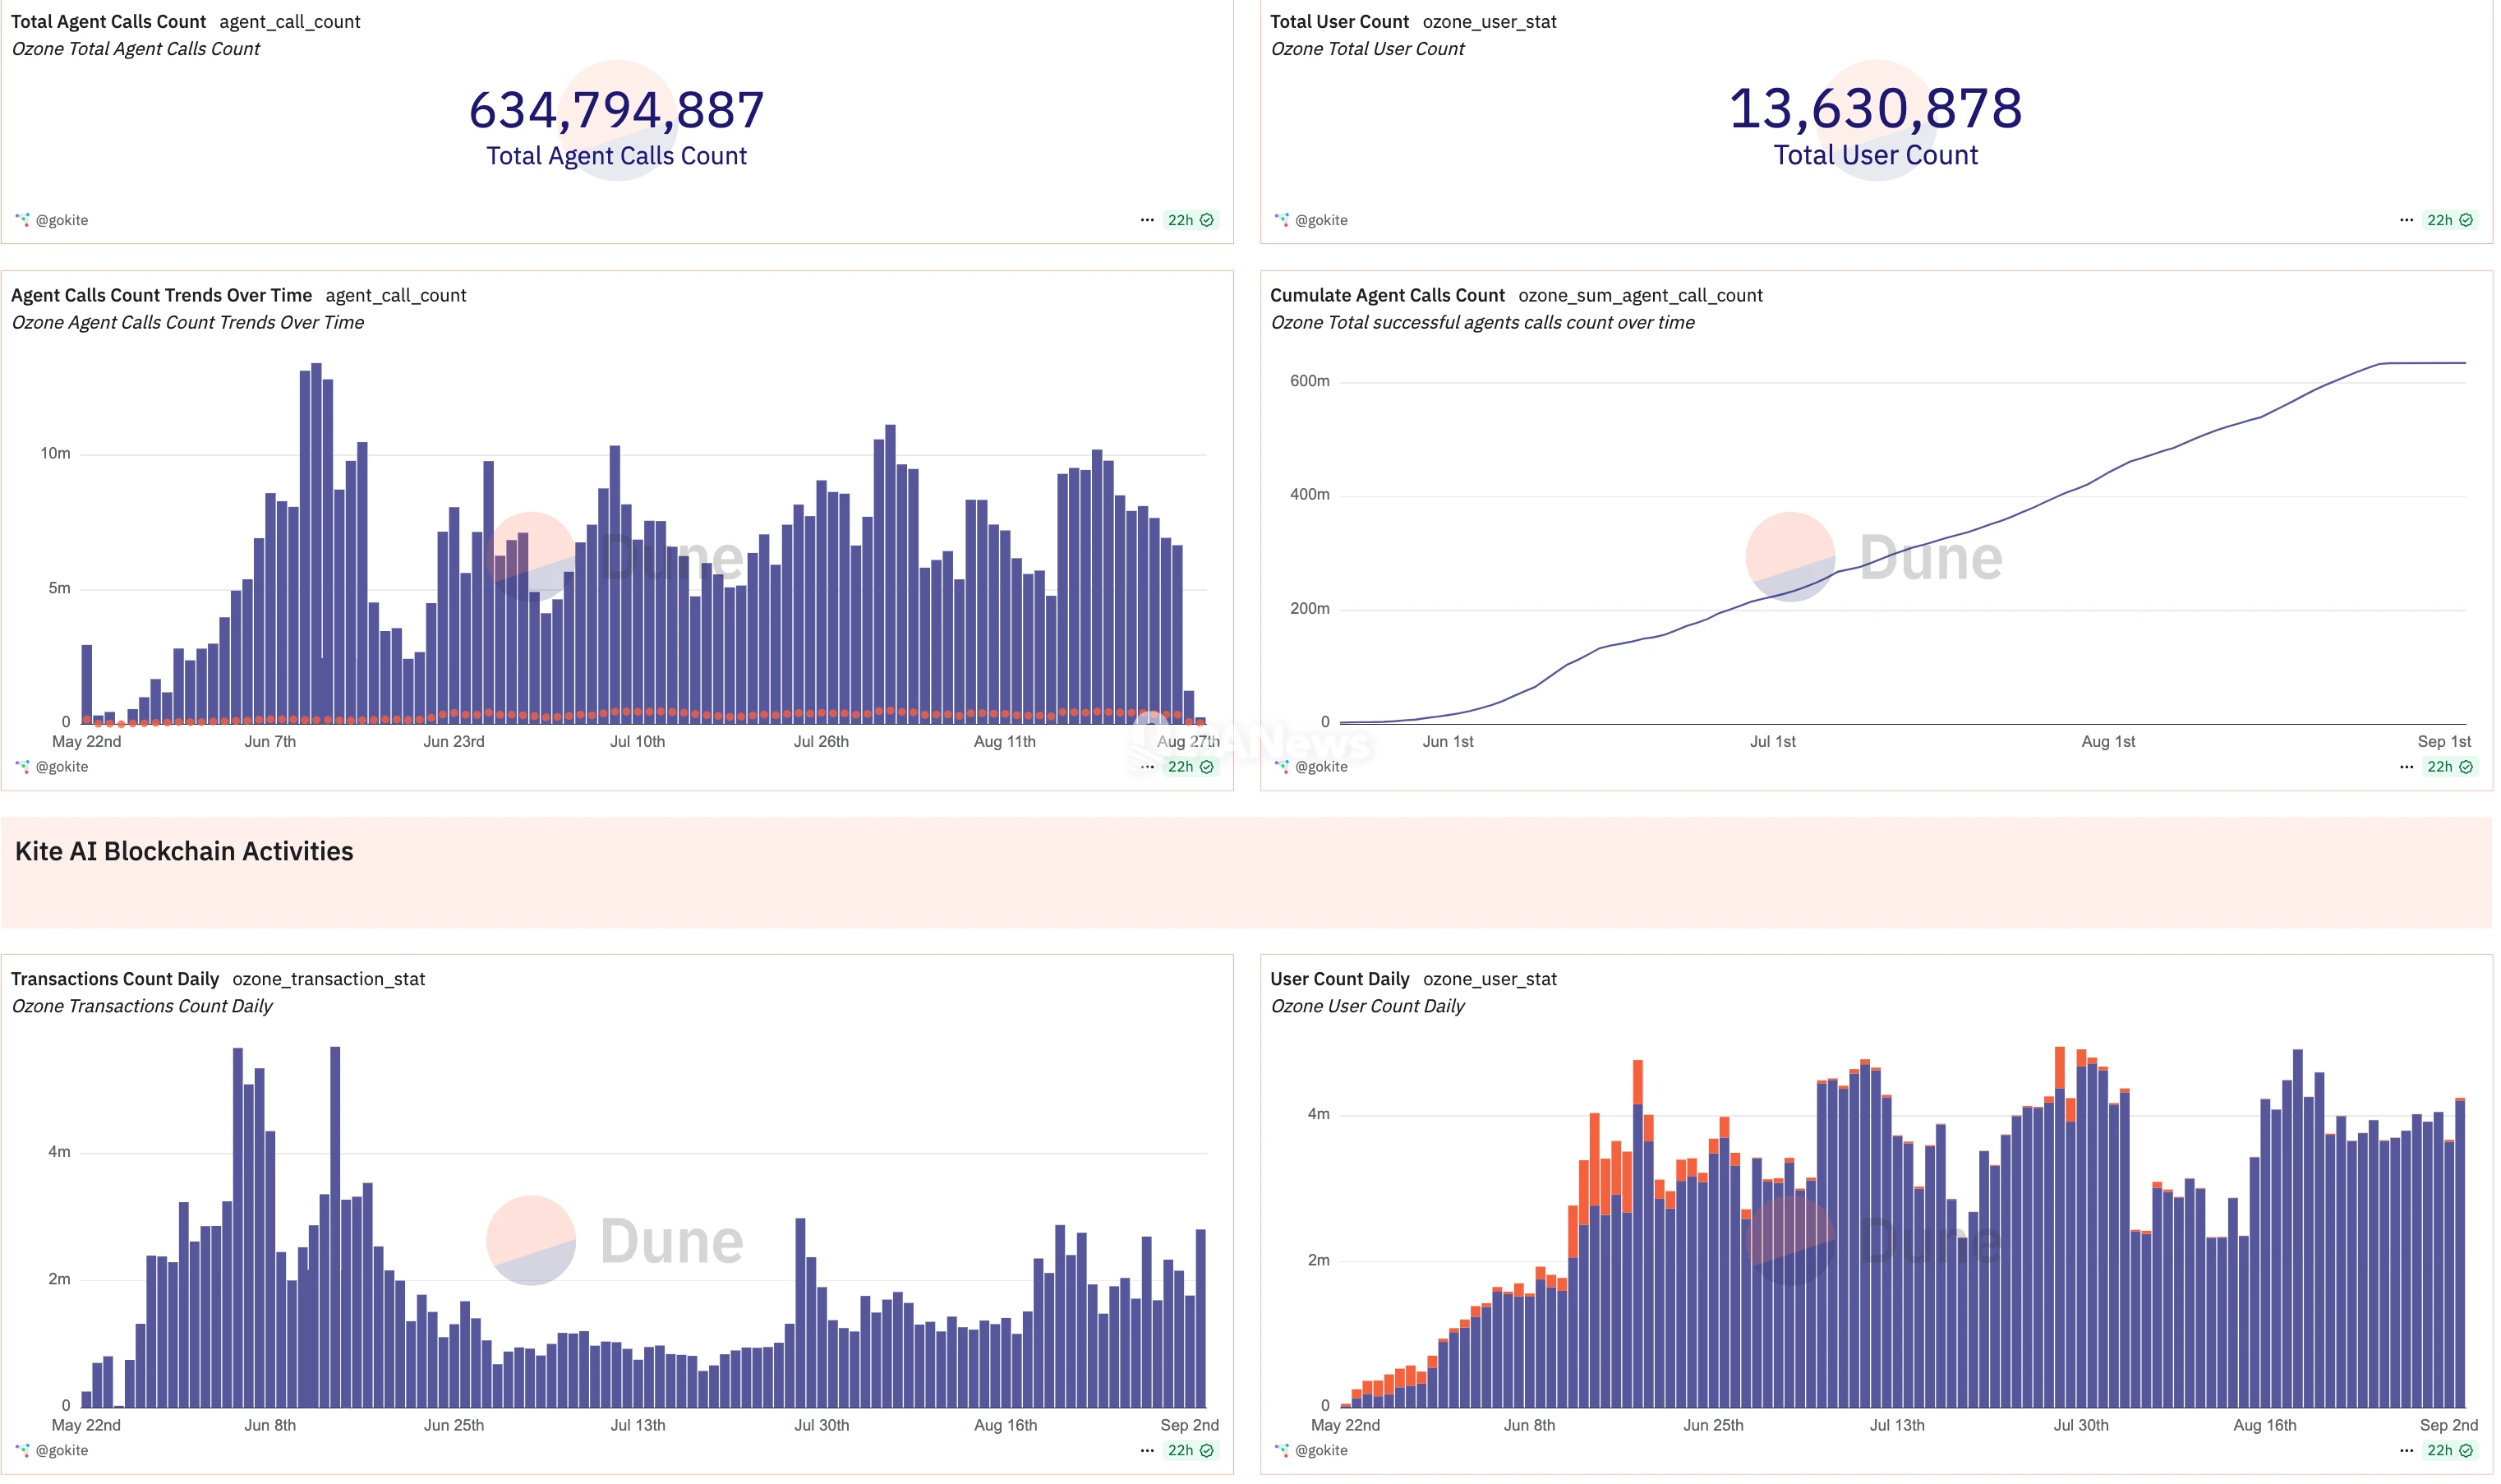Expand three-dot options in User Count Daily panel
Screen dimensions: 2501x1484
tap(2406, 1451)
